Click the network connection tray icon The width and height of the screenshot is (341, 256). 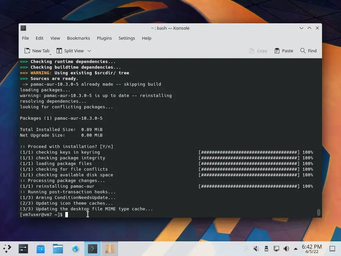[276, 249]
